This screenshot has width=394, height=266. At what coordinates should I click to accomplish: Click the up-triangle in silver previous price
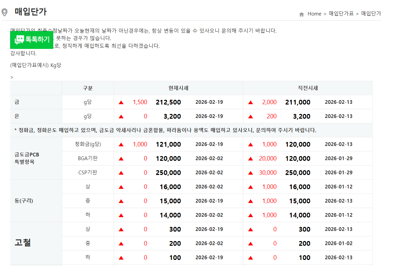tap(251, 117)
